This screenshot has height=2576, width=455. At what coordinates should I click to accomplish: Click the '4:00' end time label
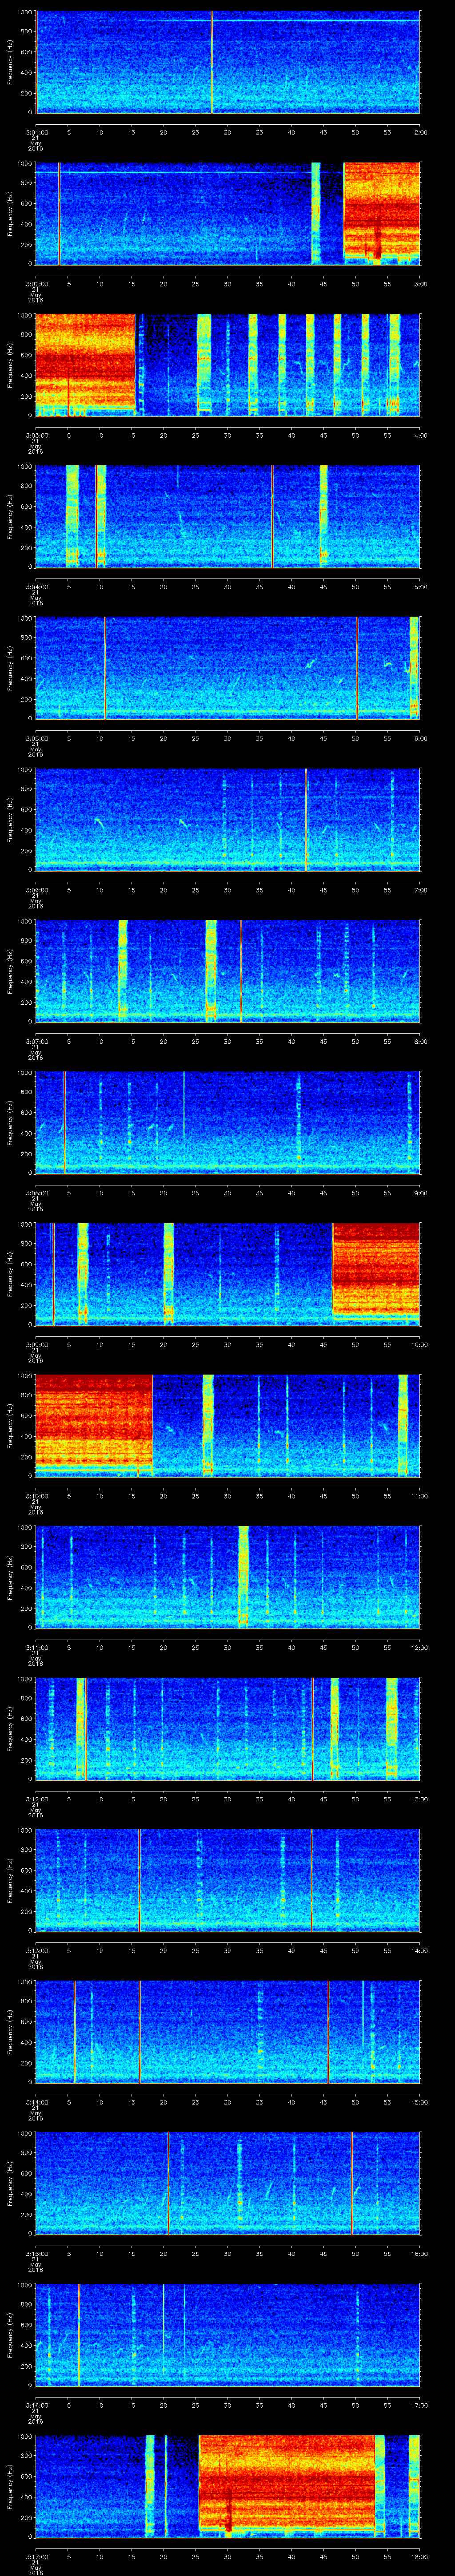(x=420, y=435)
